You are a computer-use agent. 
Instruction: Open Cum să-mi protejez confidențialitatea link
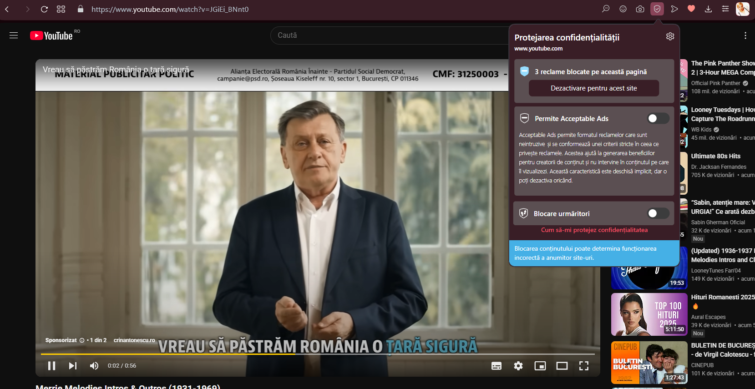594,230
